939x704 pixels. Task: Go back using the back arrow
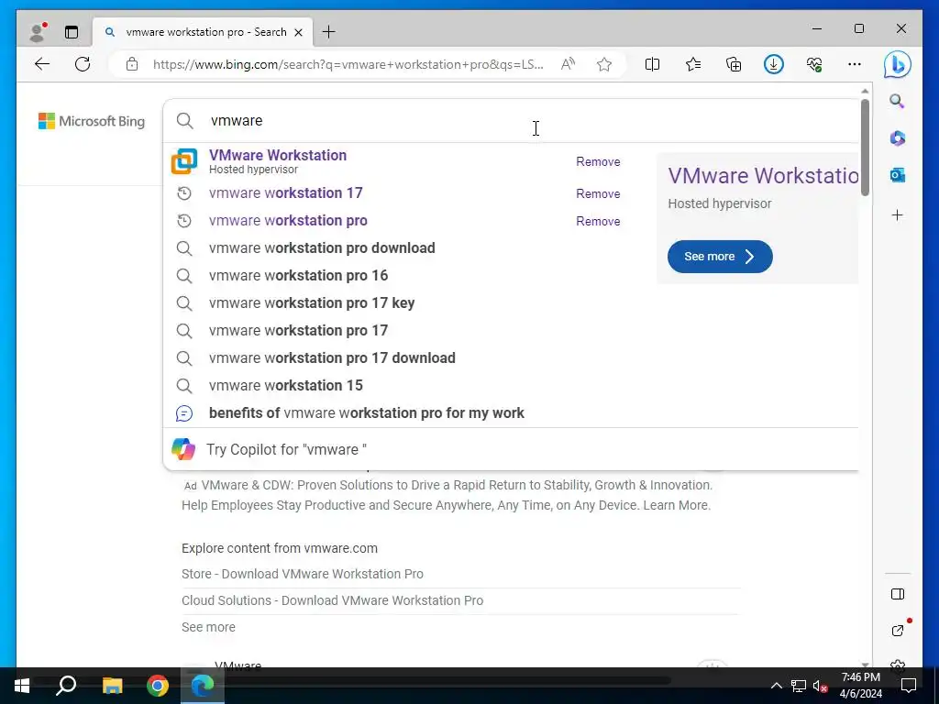coord(42,64)
